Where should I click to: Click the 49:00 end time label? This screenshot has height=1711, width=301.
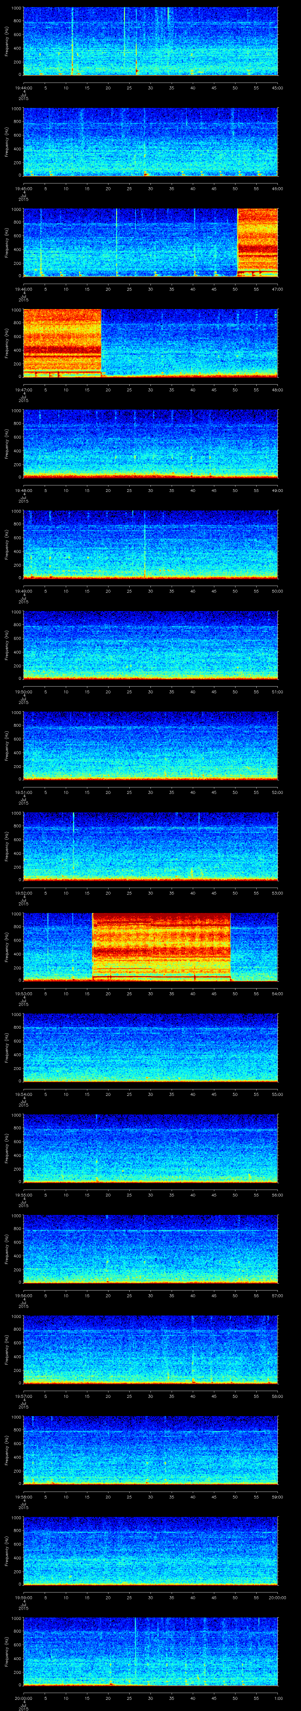click(278, 491)
